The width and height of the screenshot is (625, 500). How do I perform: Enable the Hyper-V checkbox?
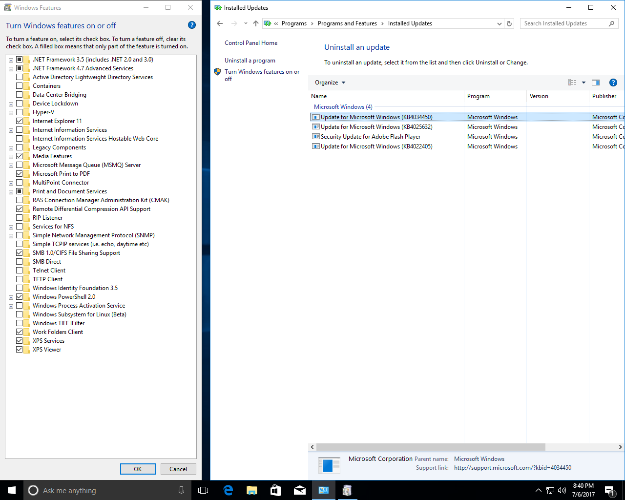click(20, 112)
